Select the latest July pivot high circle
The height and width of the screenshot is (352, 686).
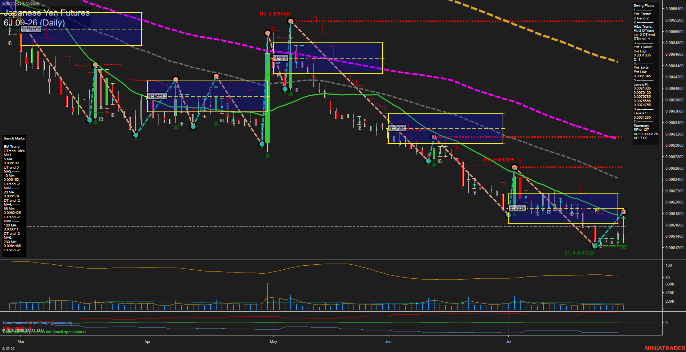tap(624, 212)
